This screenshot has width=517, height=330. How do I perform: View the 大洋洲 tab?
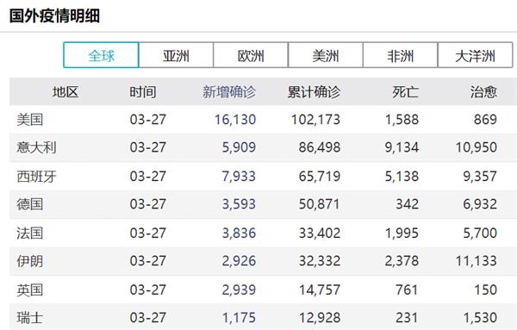[475, 55]
